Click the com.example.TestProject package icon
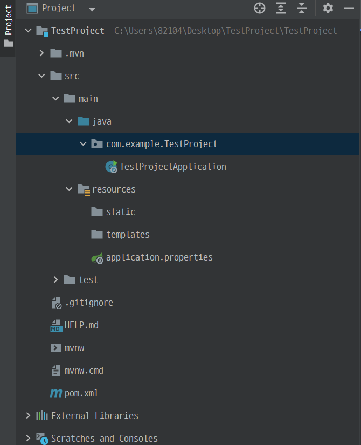 (97, 144)
